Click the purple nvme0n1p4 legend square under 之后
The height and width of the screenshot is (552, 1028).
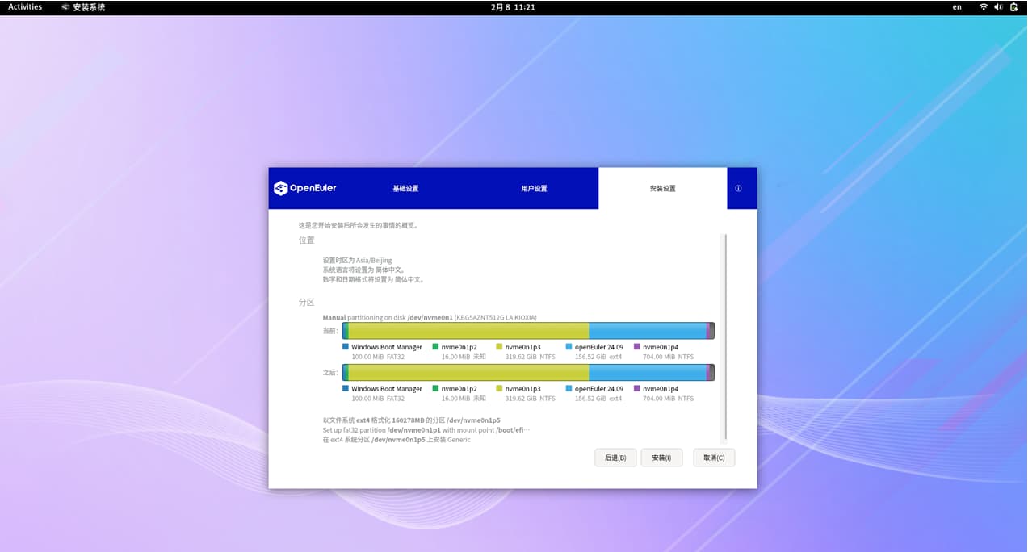point(637,389)
